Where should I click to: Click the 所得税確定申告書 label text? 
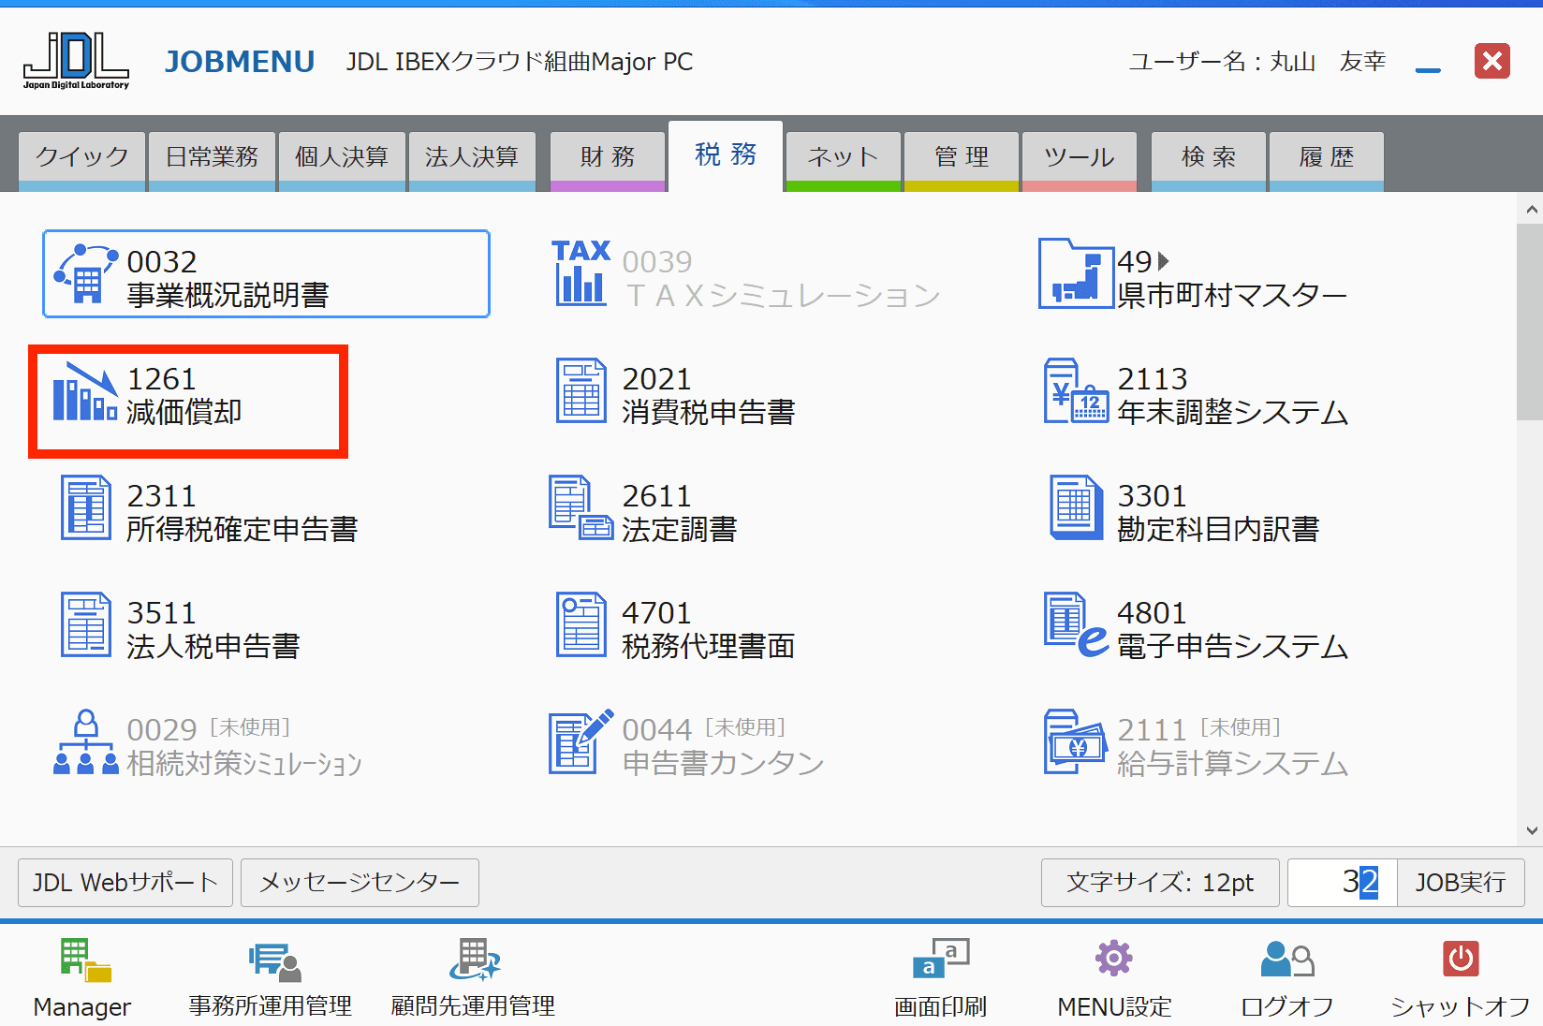pos(242,529)
